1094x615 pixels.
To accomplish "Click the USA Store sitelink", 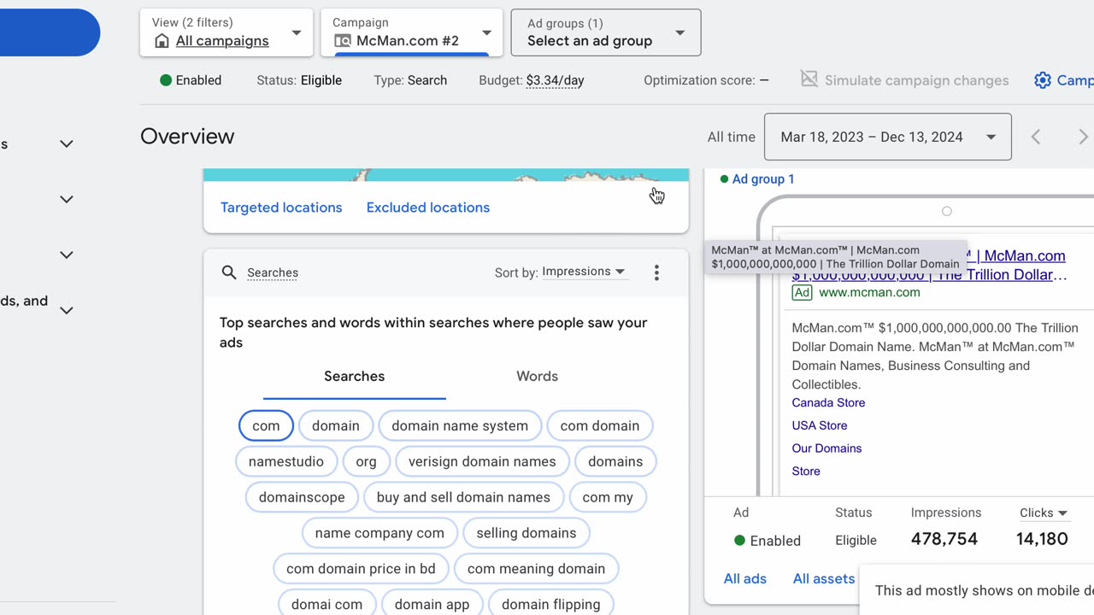I will pyautogui.click(x=820, y=425).
